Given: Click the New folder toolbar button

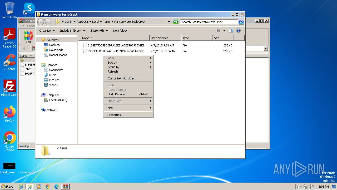Looking at the screenshot, I should coord(120,31).
